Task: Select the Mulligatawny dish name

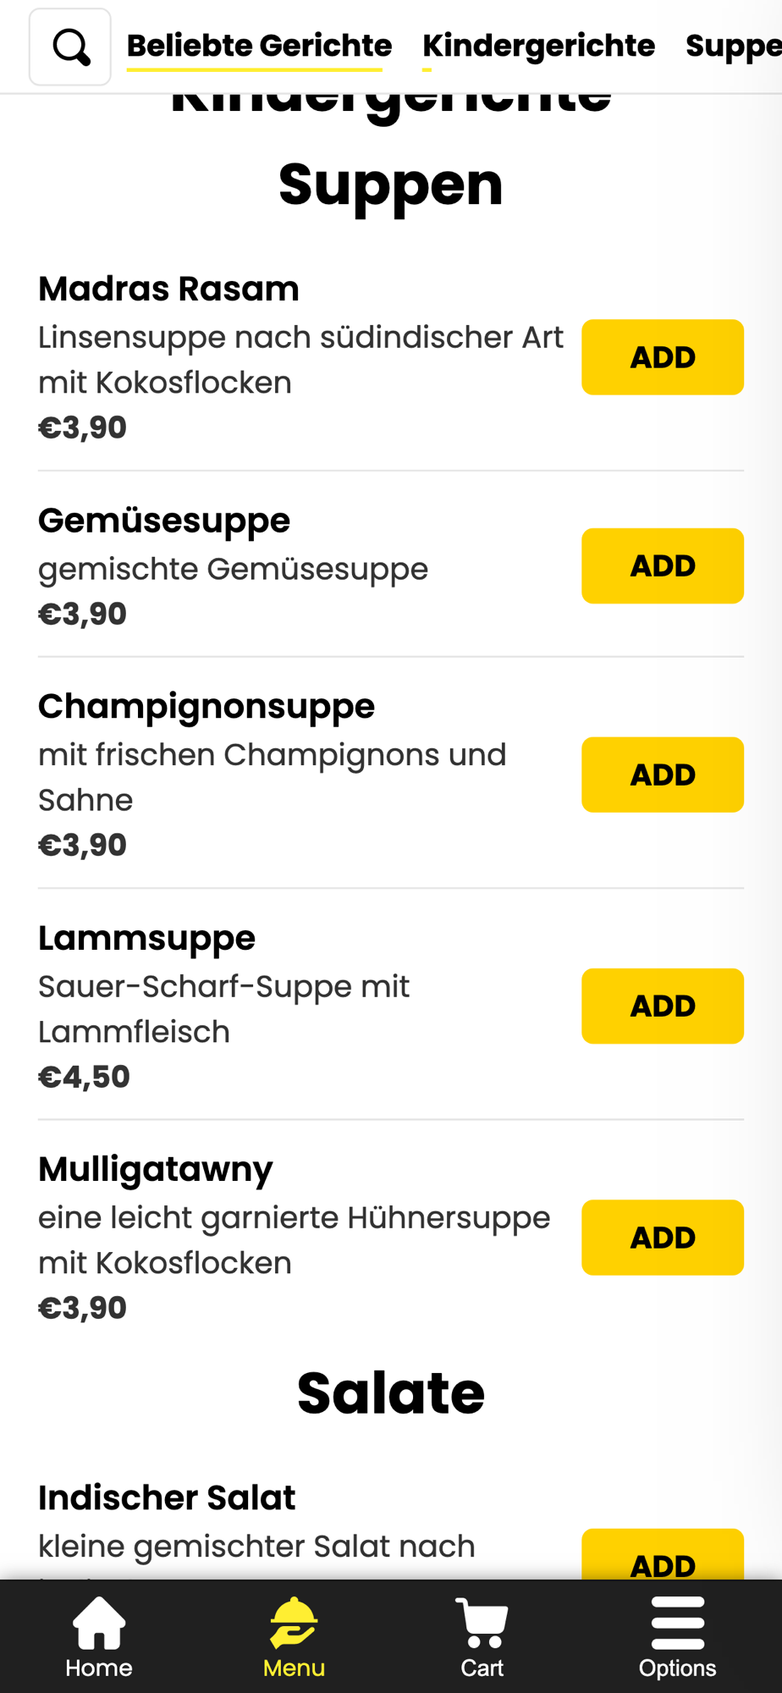Action: (x=156, y=1169)
